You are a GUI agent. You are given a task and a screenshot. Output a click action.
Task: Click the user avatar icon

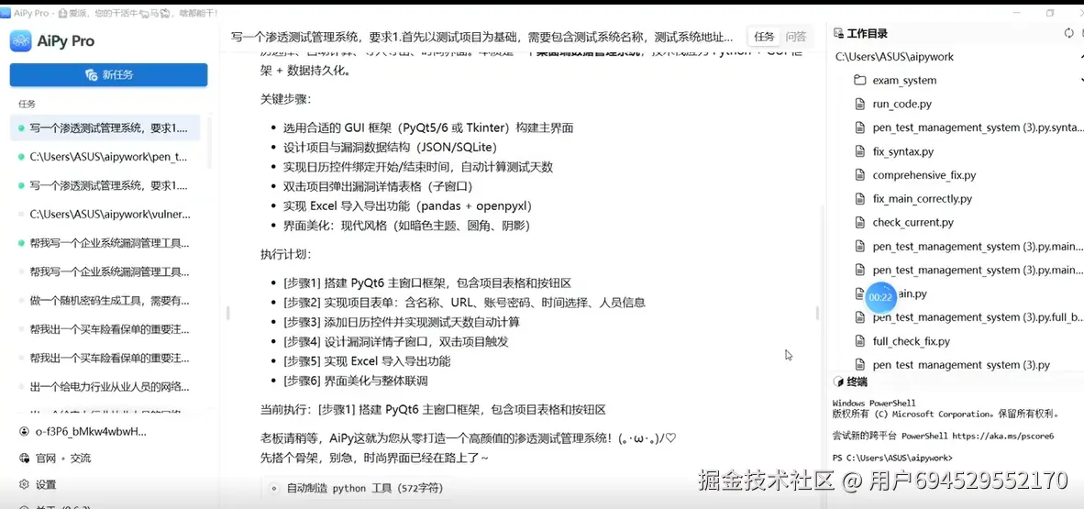pos(24,432)
